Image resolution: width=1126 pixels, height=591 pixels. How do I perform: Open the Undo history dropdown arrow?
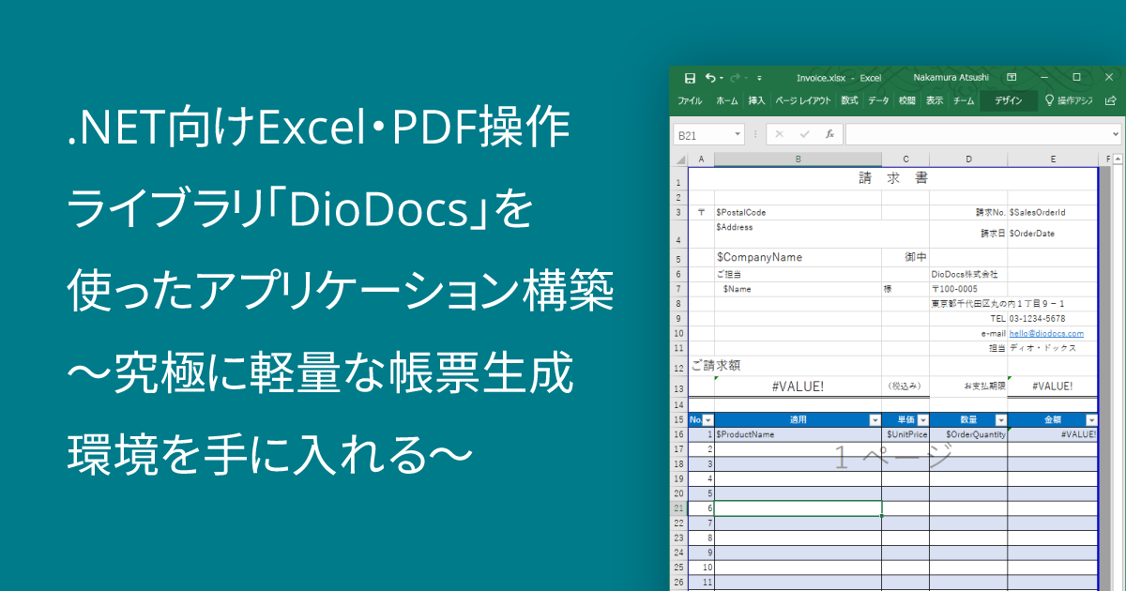[721, 78]
